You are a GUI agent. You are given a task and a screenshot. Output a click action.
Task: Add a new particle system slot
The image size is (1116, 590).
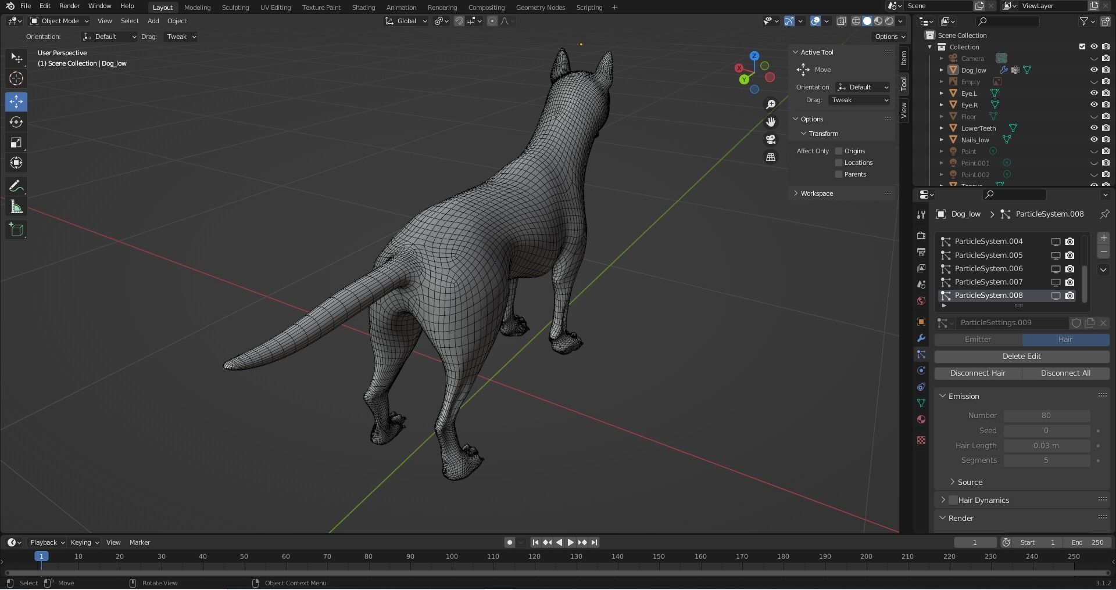1104,238
